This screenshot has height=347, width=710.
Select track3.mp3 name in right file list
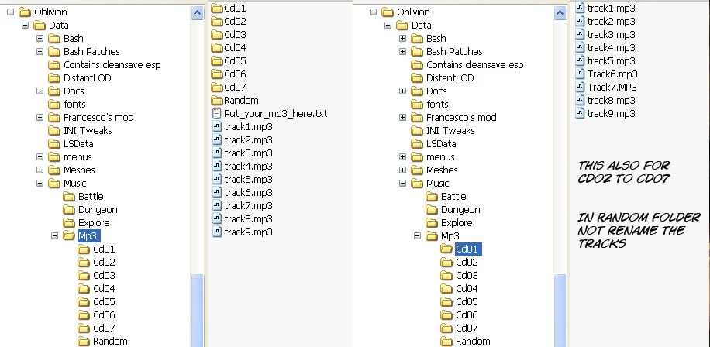click(x=612, y=34)
